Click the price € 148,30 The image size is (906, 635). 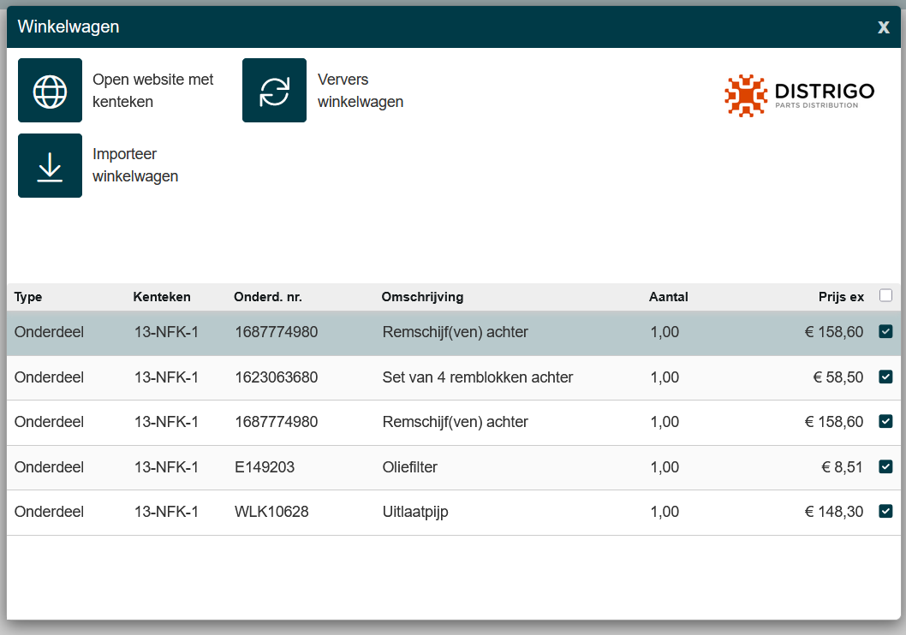click(x=834, y=512)
